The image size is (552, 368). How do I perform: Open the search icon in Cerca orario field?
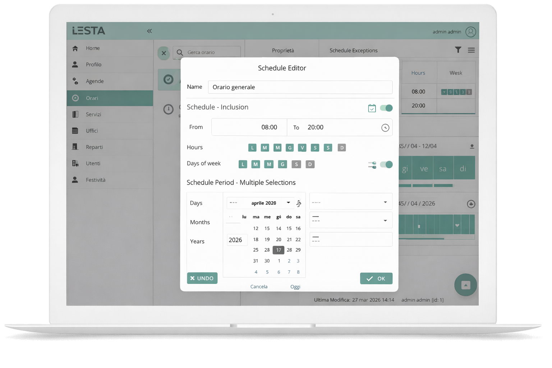180,52
